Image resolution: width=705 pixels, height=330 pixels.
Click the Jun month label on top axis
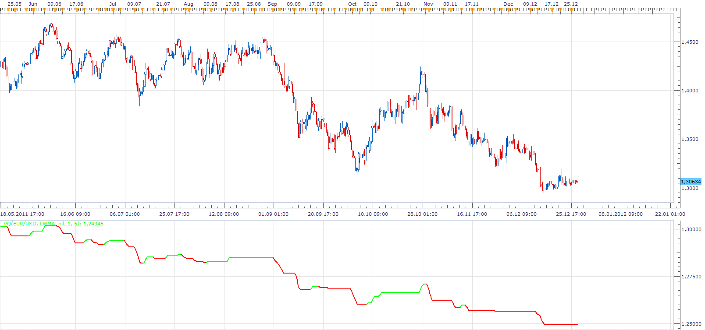pos(33,4)
